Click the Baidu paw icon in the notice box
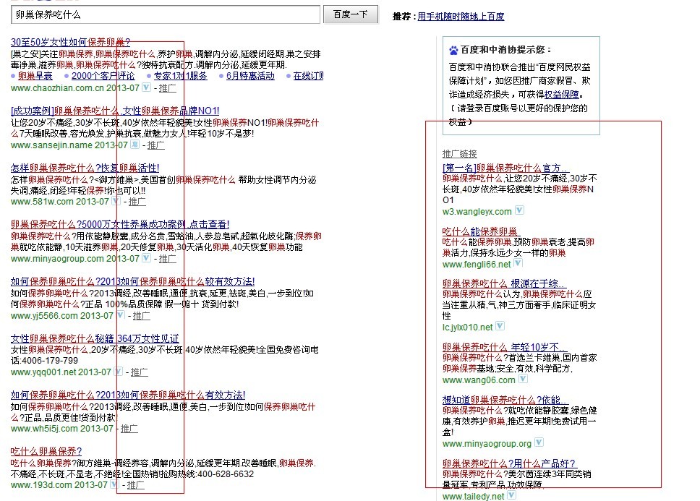Viewport: 700px width, 501px height. (453, 50)
